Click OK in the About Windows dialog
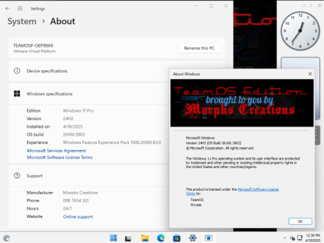 [x=300, y=221]
